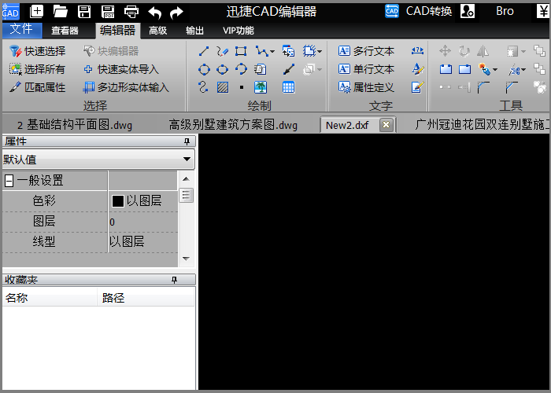Open the CAD转换 converter
Viewport: 551px width, 393px height.
coord(418,11)
